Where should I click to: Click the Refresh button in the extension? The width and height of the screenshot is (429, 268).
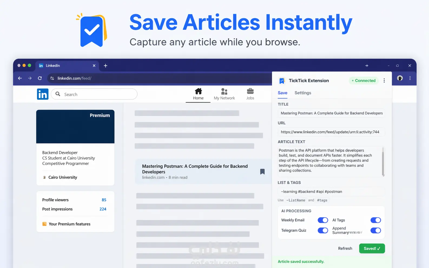point(345,249)
